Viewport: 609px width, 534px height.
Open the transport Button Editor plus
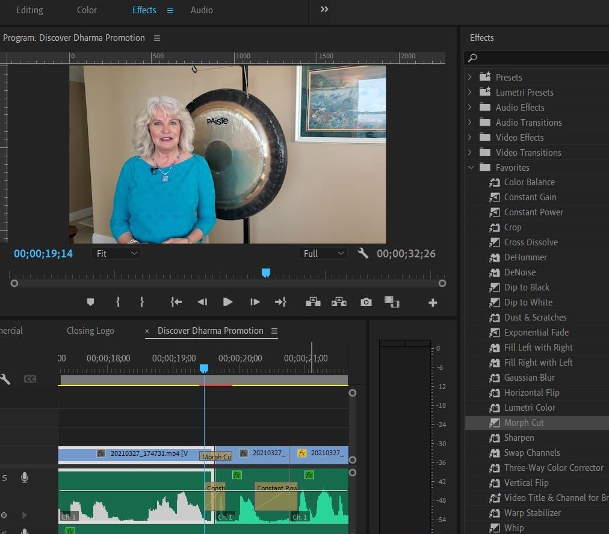point(433,302)
